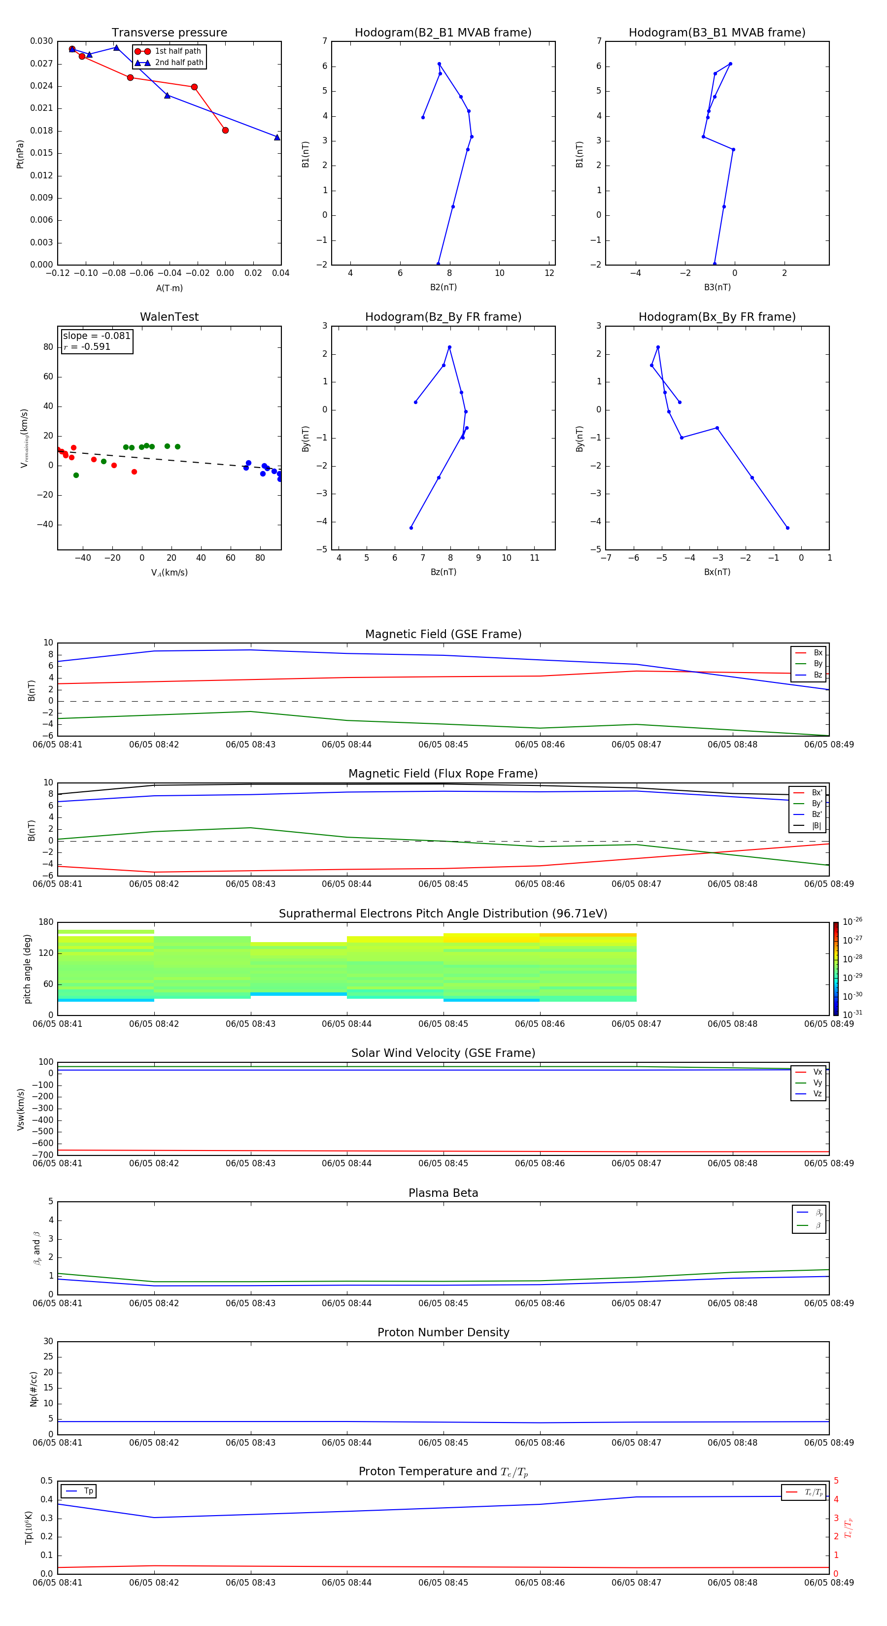Click the 'B2(nT)' x-axis label
This screenshot has width=887, height=1626.
(x=443, y=287)
